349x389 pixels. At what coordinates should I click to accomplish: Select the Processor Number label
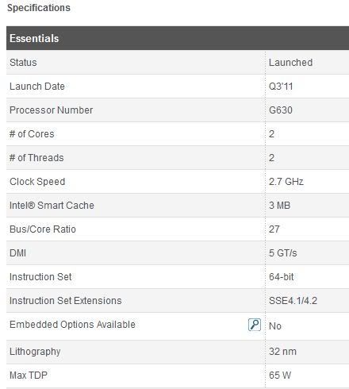[51, 110]
